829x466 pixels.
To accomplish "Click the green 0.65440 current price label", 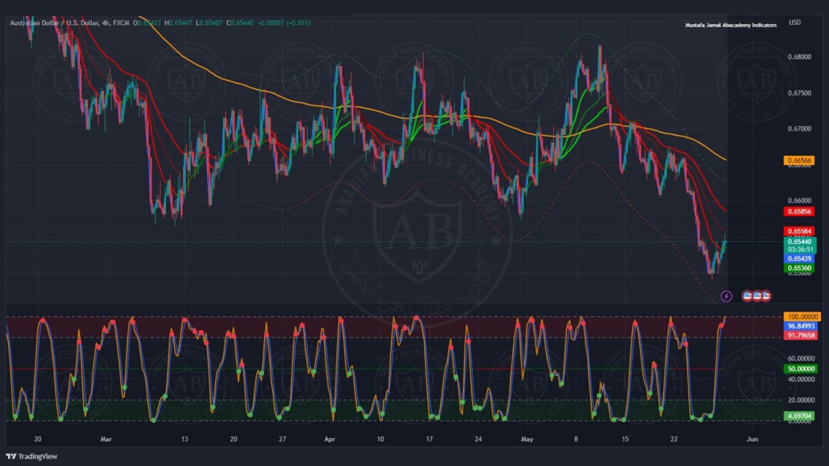I will 799,241.
